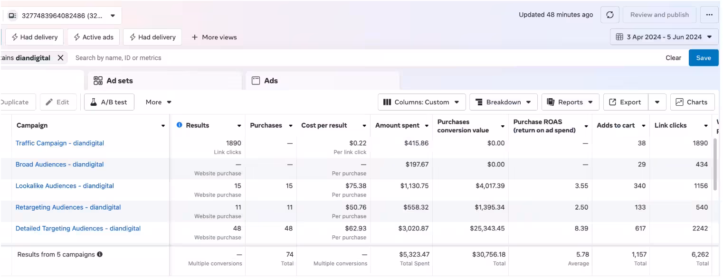The width and height of the screenshot is (723, 278).
Task: Clear the search filters
Action: click(673, 58)
